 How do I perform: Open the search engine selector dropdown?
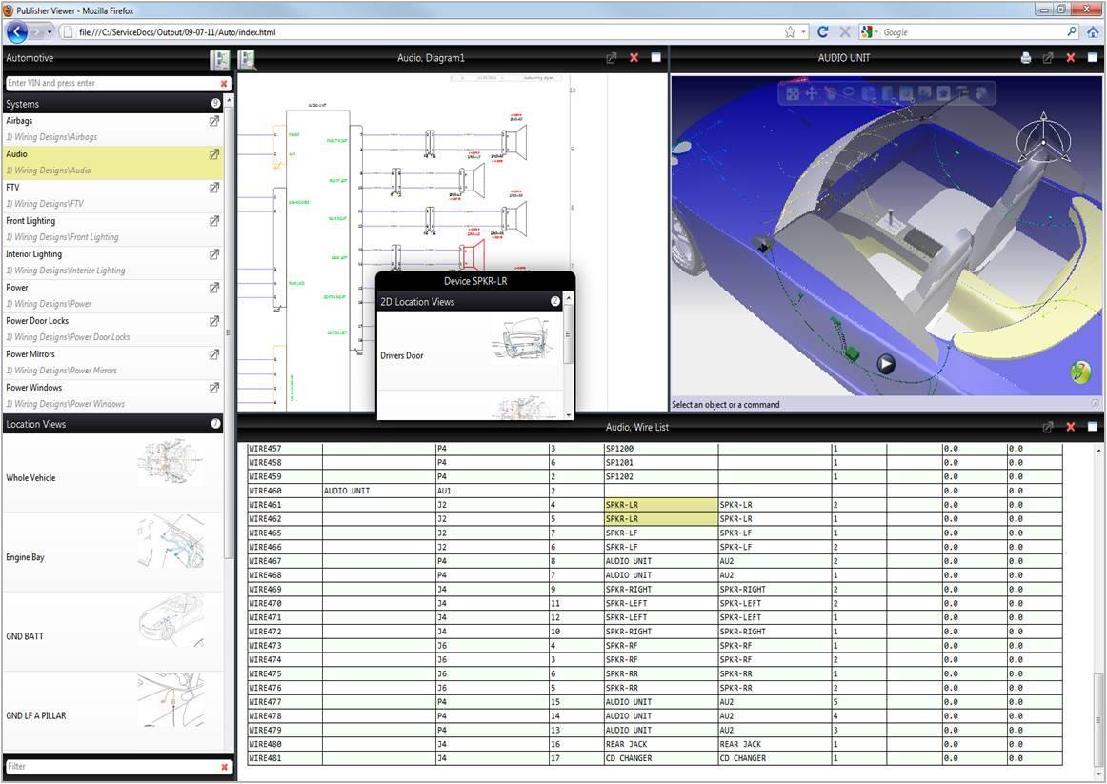870,32
